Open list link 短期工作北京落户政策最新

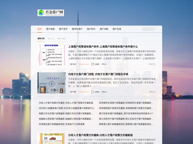pyautogui.click(x=66, y=114)
